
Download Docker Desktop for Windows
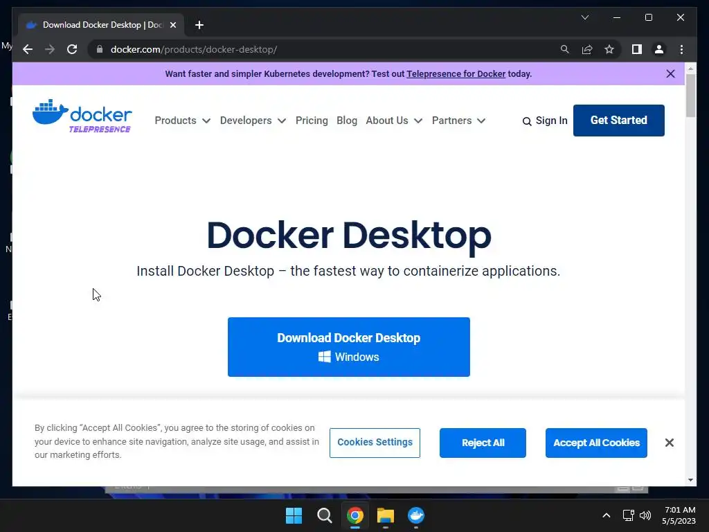[349, 347]
